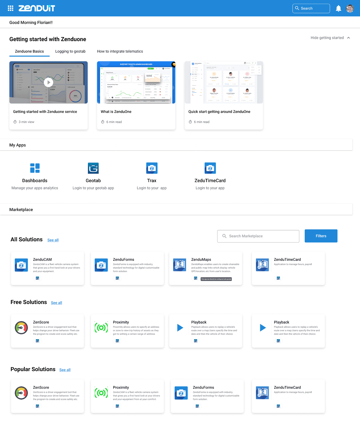Screen dimensions: 360x427
Task: Click Proximity signal icon in Free Solutions
Action: click(101, 328)
